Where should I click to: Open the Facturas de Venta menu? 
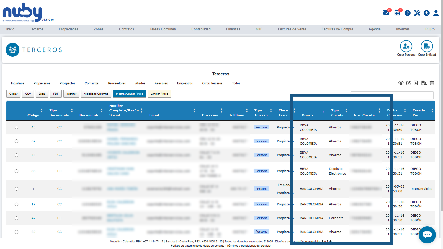[x=292, y=29]
